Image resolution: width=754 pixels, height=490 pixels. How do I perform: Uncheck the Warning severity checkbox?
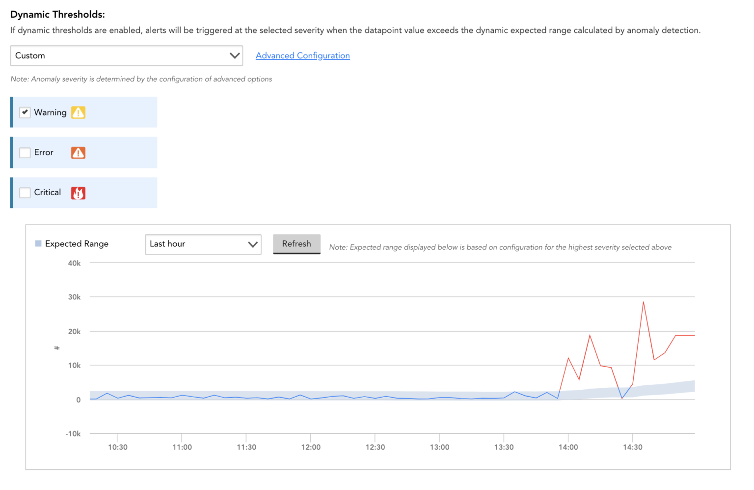click(x=25, y=112)
